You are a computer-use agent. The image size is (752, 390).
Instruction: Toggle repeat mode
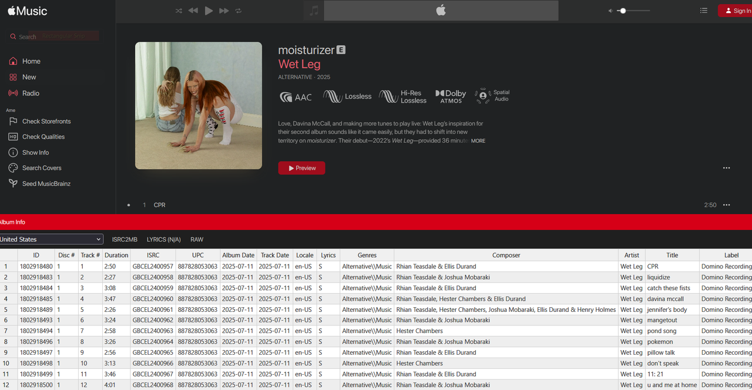239,11
